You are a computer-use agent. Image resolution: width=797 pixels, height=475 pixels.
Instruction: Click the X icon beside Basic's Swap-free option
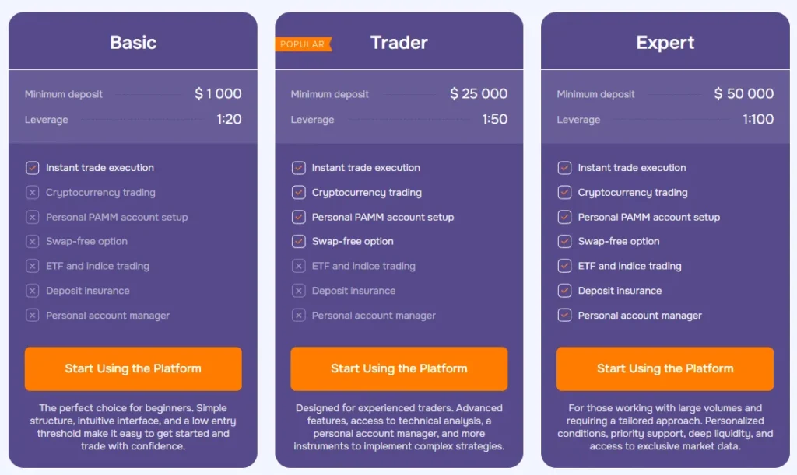(x=32, y=242)
